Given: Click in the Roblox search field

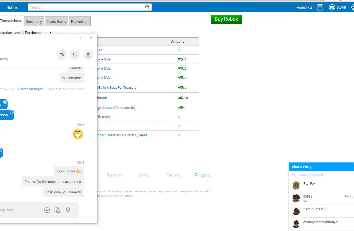Looking at the screenshot, I should (86, 7).
